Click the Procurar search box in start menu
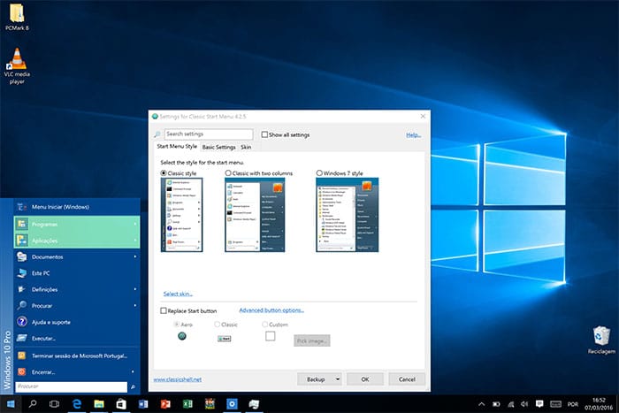 pos(72,386)
